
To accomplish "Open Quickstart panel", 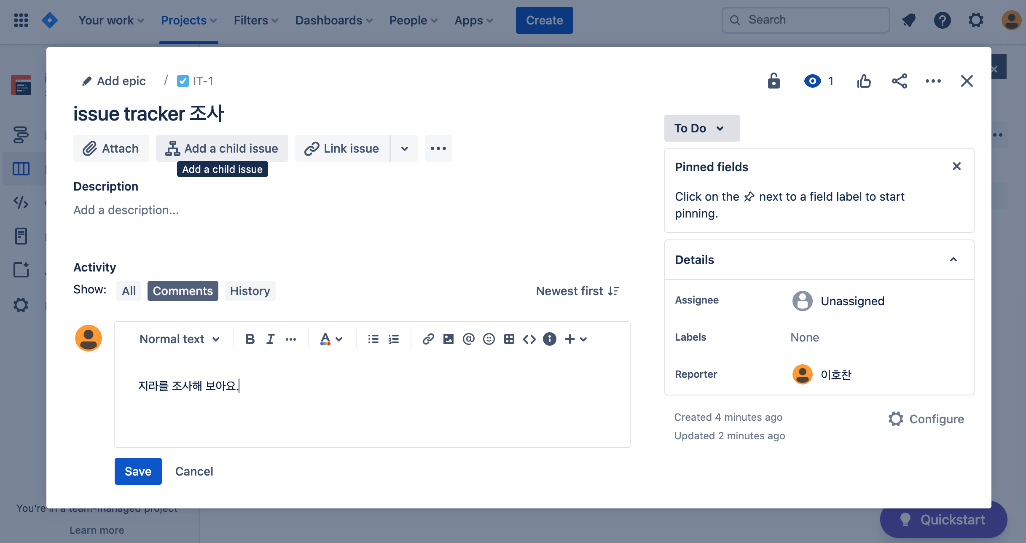I will [x=943, y=519].
